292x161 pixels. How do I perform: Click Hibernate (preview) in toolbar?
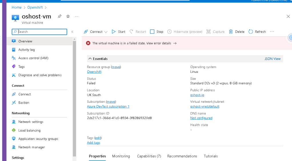click(185, 32)
